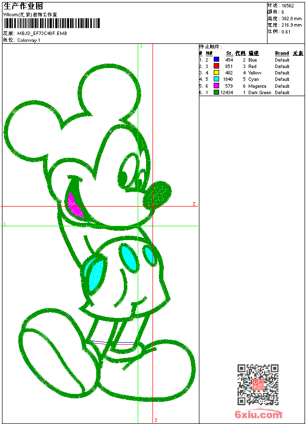
Task: Click the green filled nose in the design
Action: tap(157, 195)
